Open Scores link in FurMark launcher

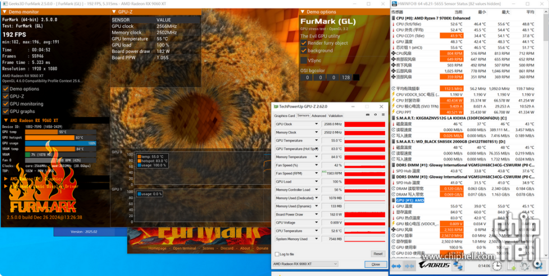click(x=208, y=249)
